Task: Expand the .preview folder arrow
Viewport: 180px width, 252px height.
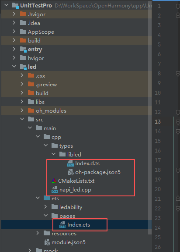Action: click(x=22, y=84)
